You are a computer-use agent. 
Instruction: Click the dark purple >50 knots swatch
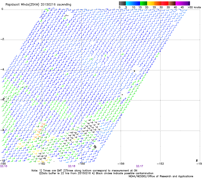pyautogui.click(x=189, y=3)
